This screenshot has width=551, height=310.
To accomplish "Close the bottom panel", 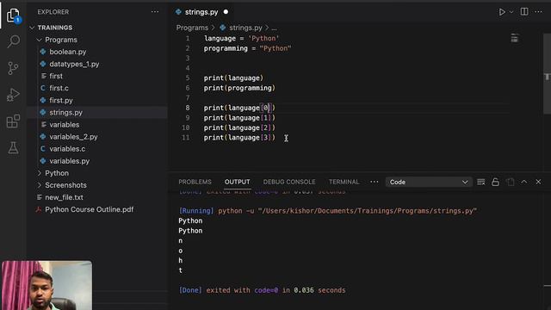I will (x=538, y=182).
